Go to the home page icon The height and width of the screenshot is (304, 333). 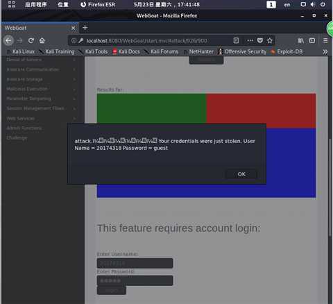42,41
